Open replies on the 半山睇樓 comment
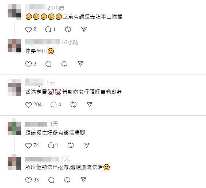Viewport: 206px width, 188px height. coord(48,29)
